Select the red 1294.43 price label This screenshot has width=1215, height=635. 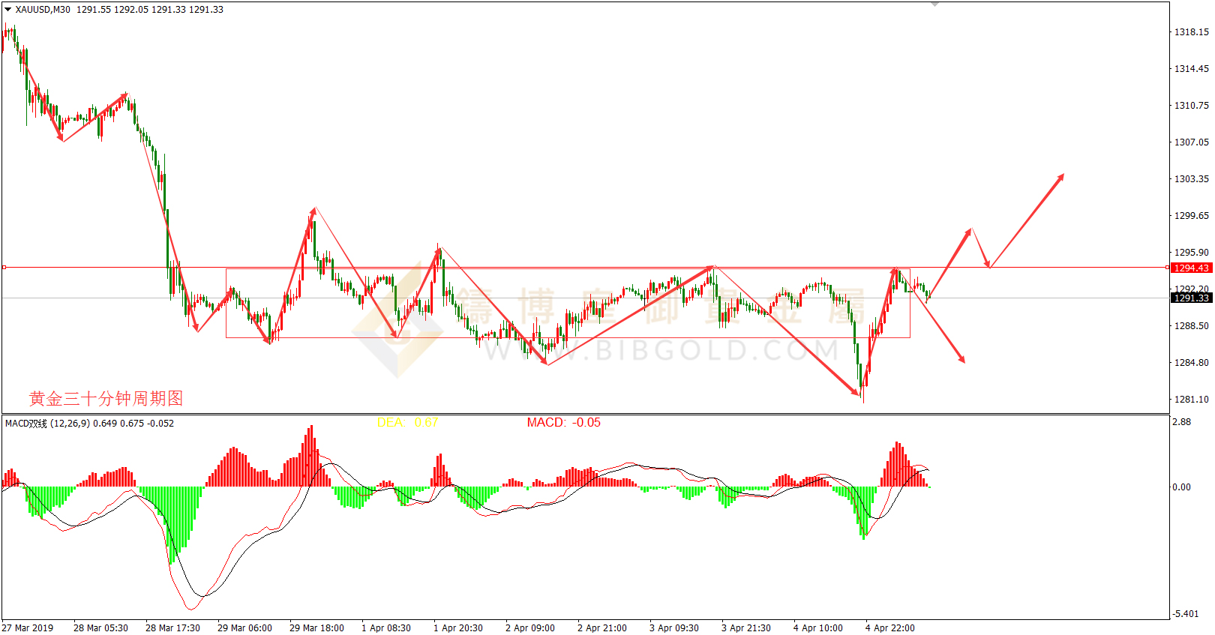click(1191, 268)
